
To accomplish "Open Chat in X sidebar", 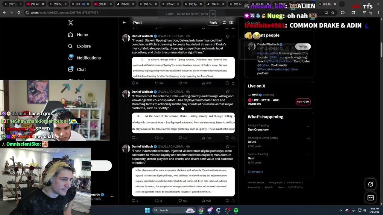I will point(77,69).
